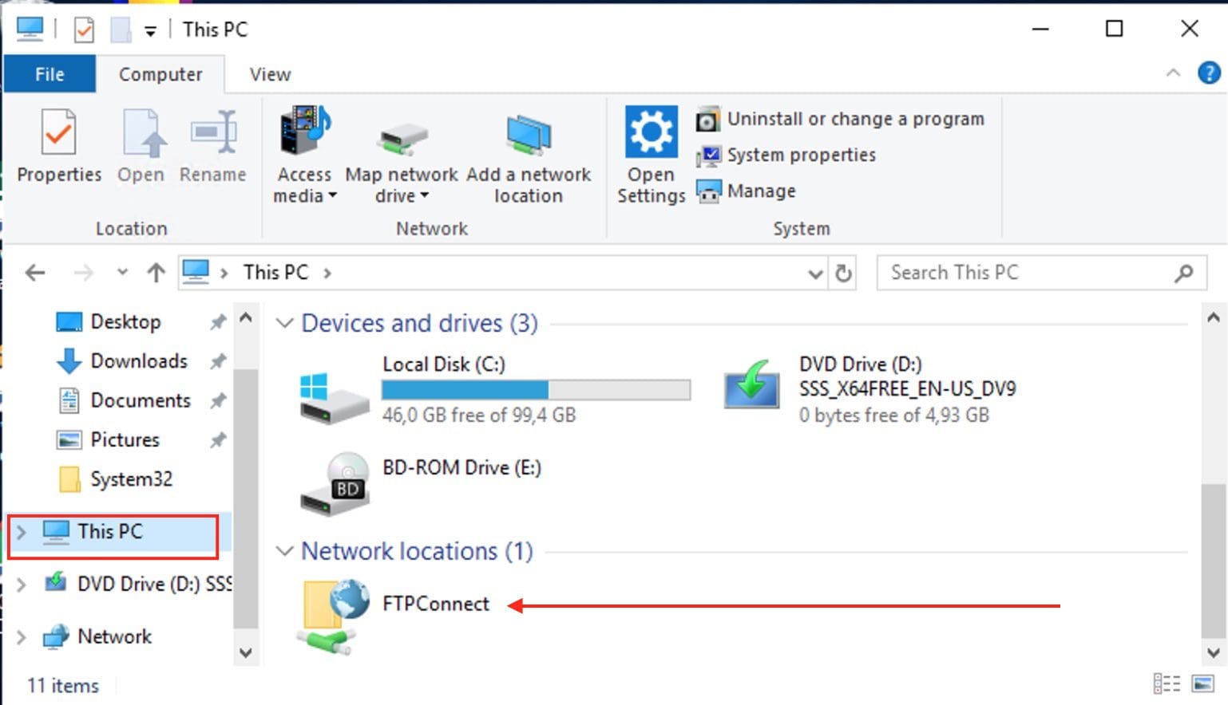
Task: Click the Help question mark icon
Action: coord(1209,73)
